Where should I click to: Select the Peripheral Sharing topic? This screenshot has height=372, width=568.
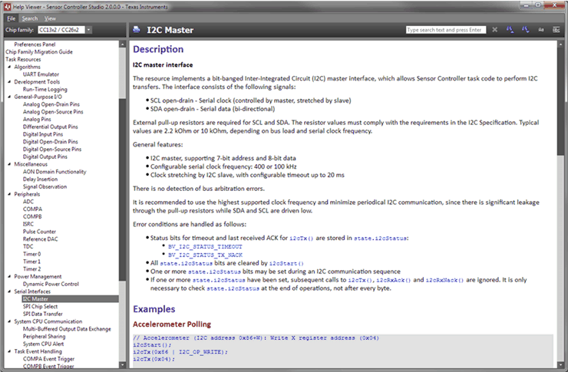[x=45, y=337]
